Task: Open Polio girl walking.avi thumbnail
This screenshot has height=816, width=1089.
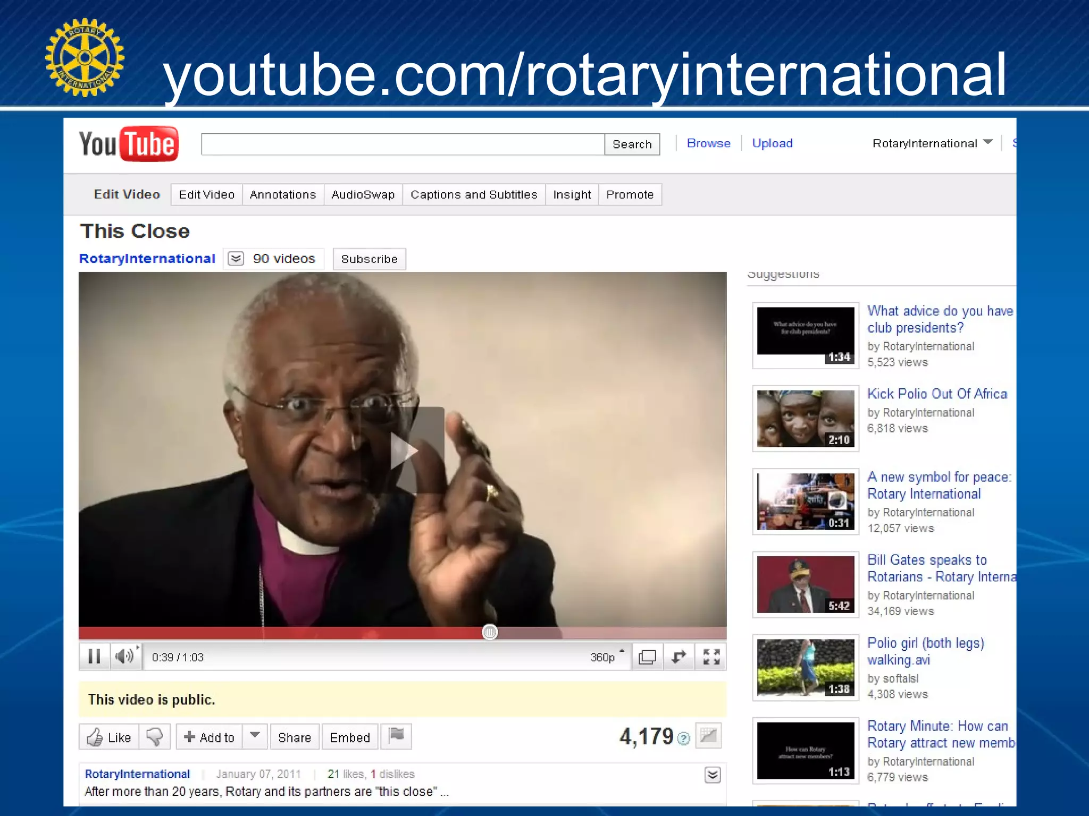Action: click(x=806, y=667)
